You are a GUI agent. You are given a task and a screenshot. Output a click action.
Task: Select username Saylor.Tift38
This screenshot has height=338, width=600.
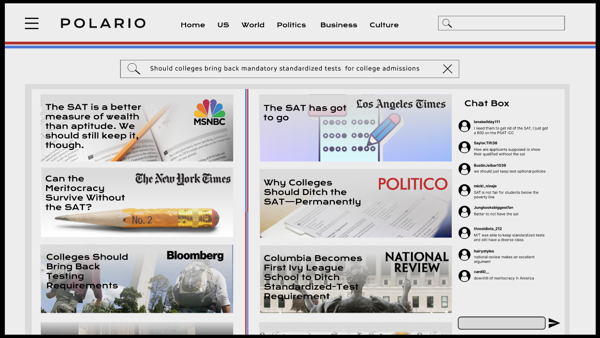(485, 143)
